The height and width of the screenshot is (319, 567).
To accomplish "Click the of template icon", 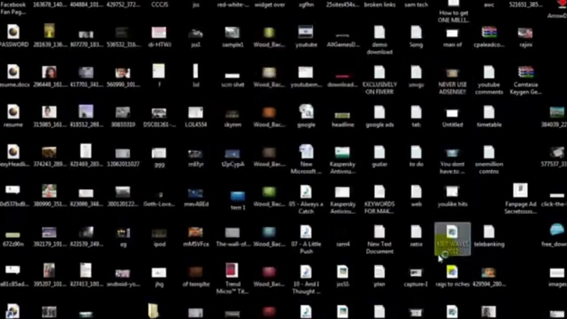I will pyautogui.click(x=195, y=272).
